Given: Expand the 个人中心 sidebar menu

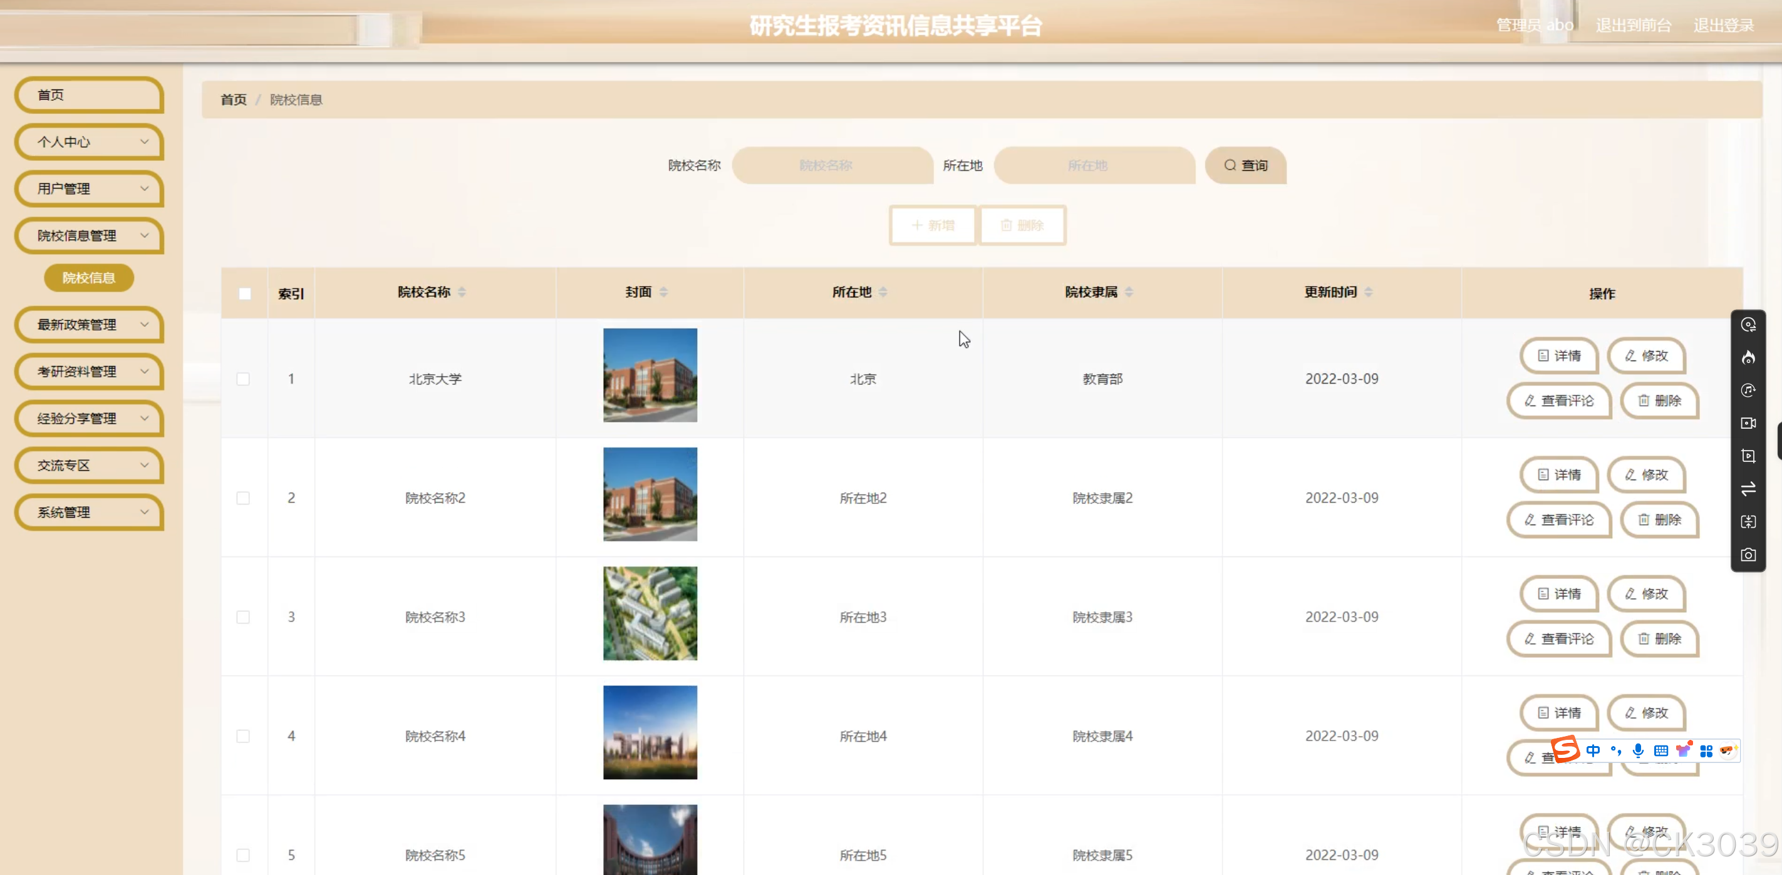Looking at the screenshot, I should [88, 141].
